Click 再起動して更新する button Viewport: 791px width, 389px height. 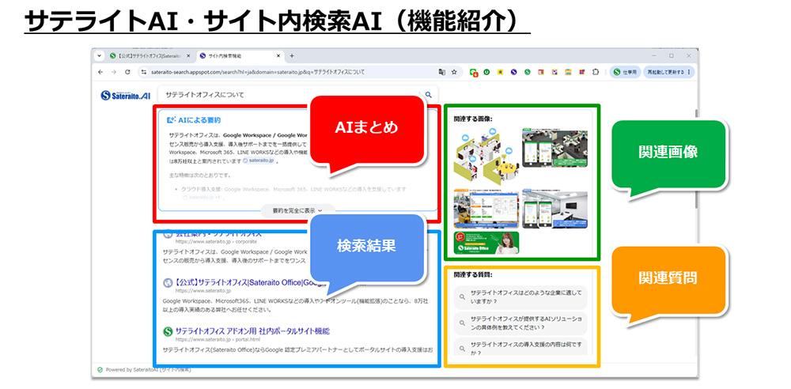click(x=668, y=72)
